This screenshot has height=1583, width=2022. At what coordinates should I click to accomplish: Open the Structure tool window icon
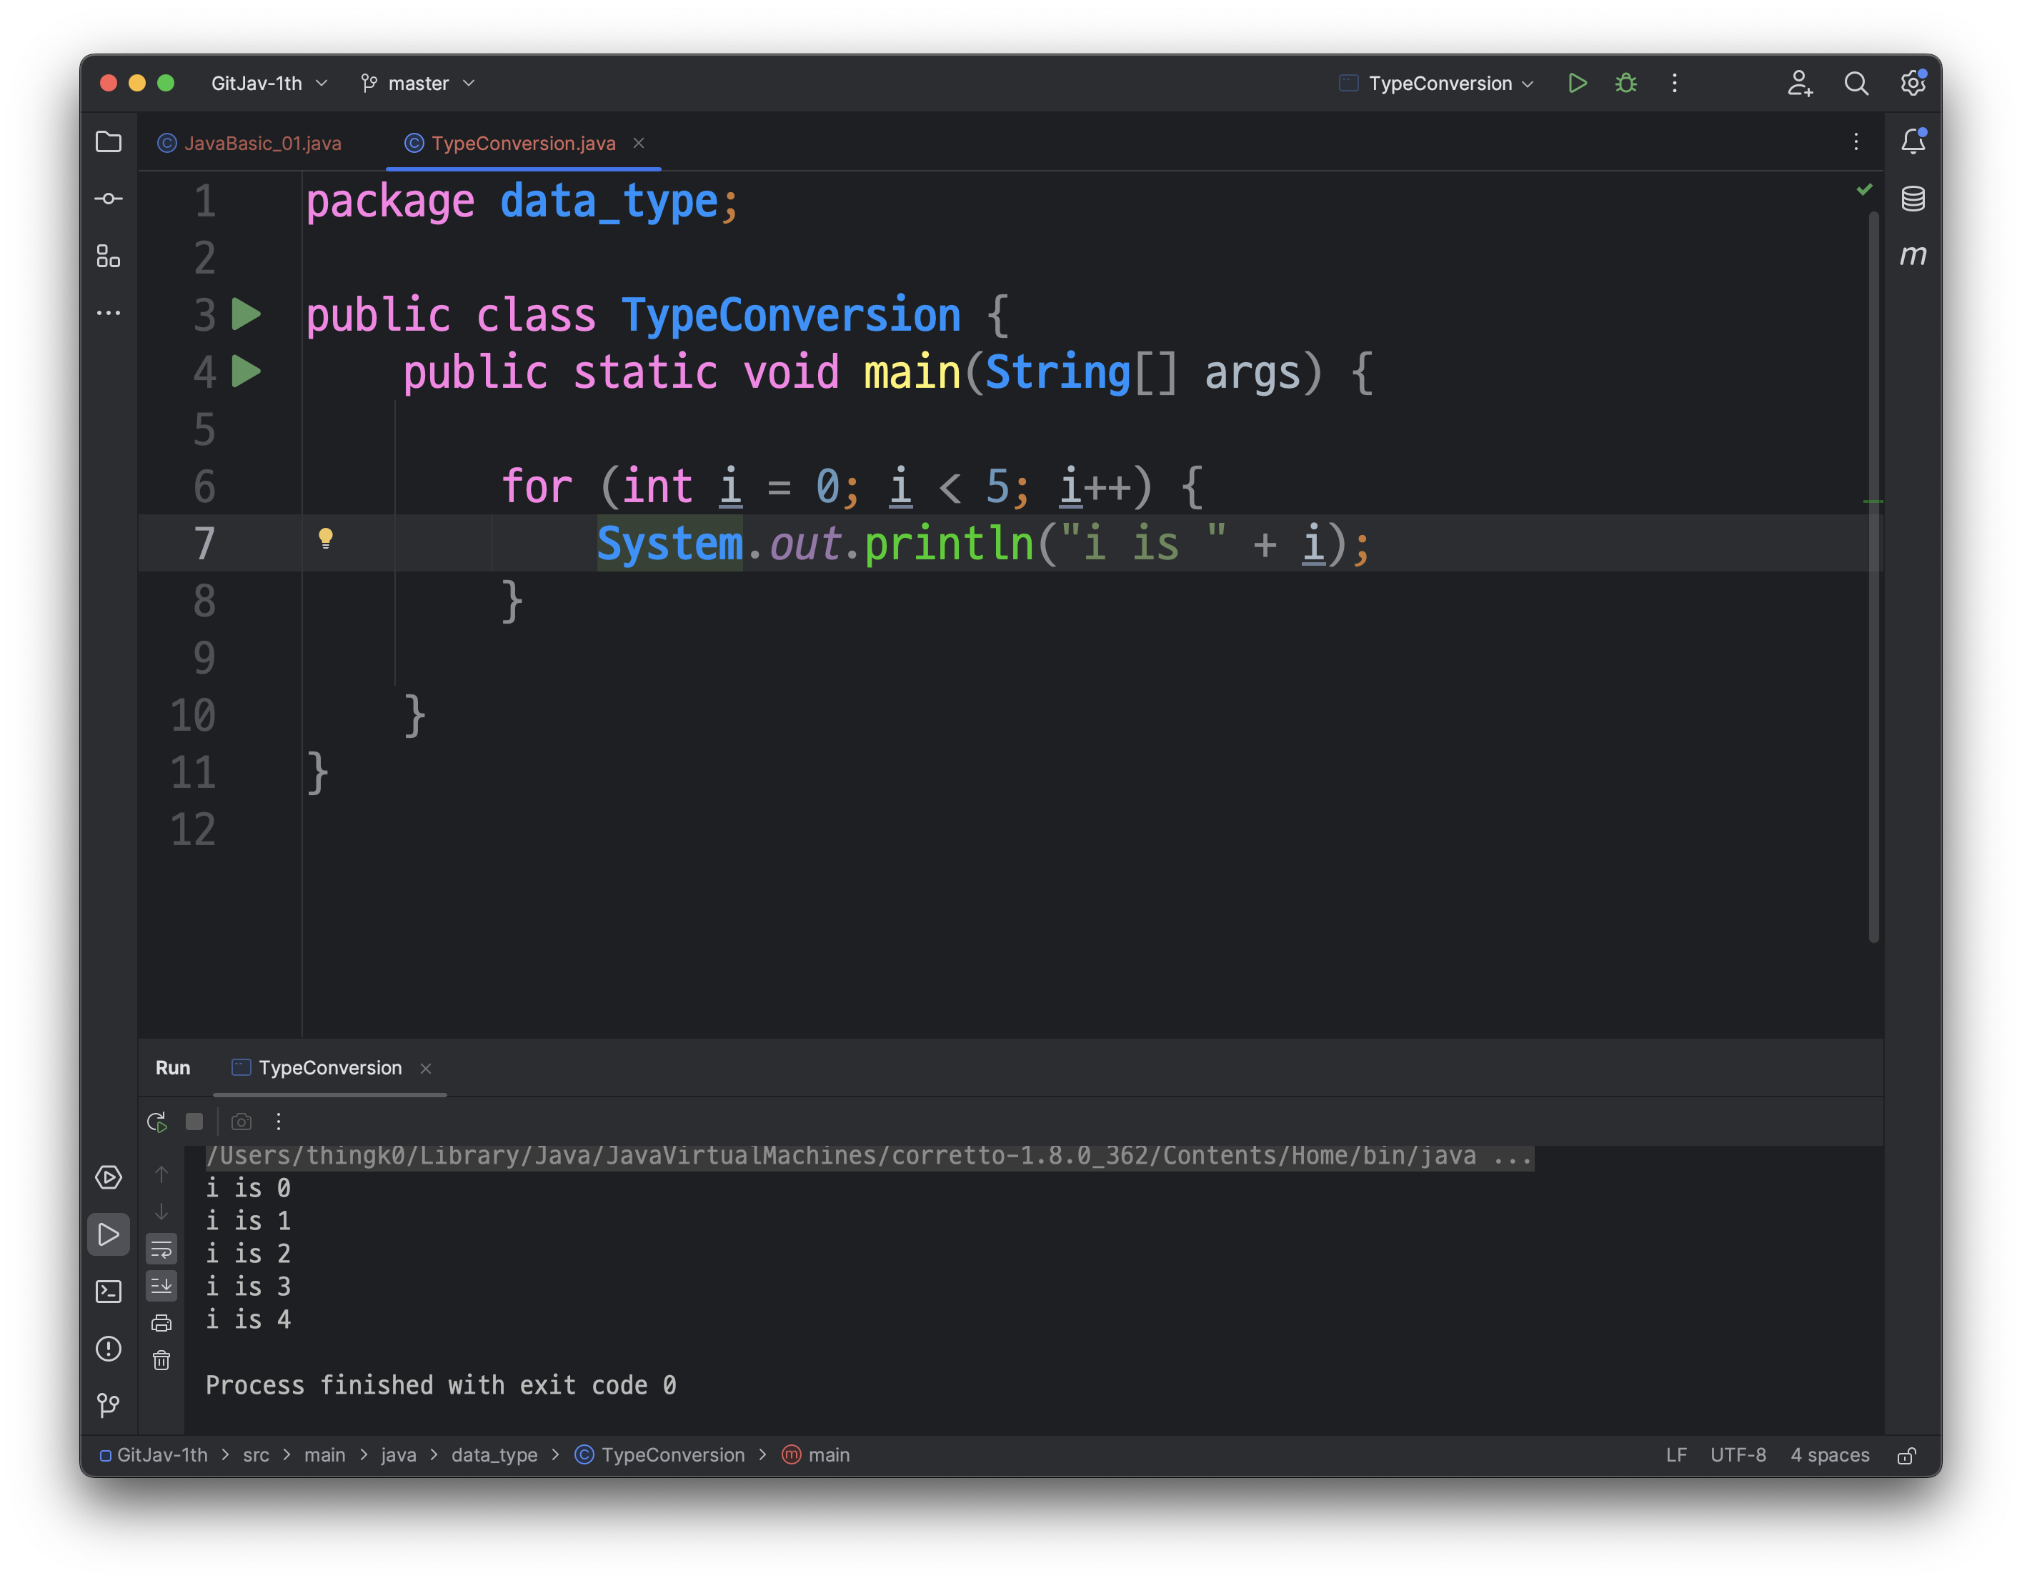click(109, 256)
